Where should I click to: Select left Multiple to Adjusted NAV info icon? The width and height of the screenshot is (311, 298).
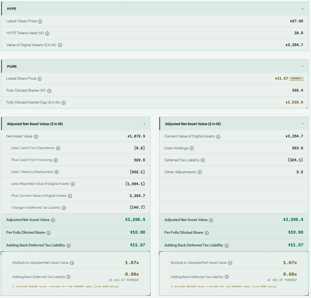pos(72,263)
